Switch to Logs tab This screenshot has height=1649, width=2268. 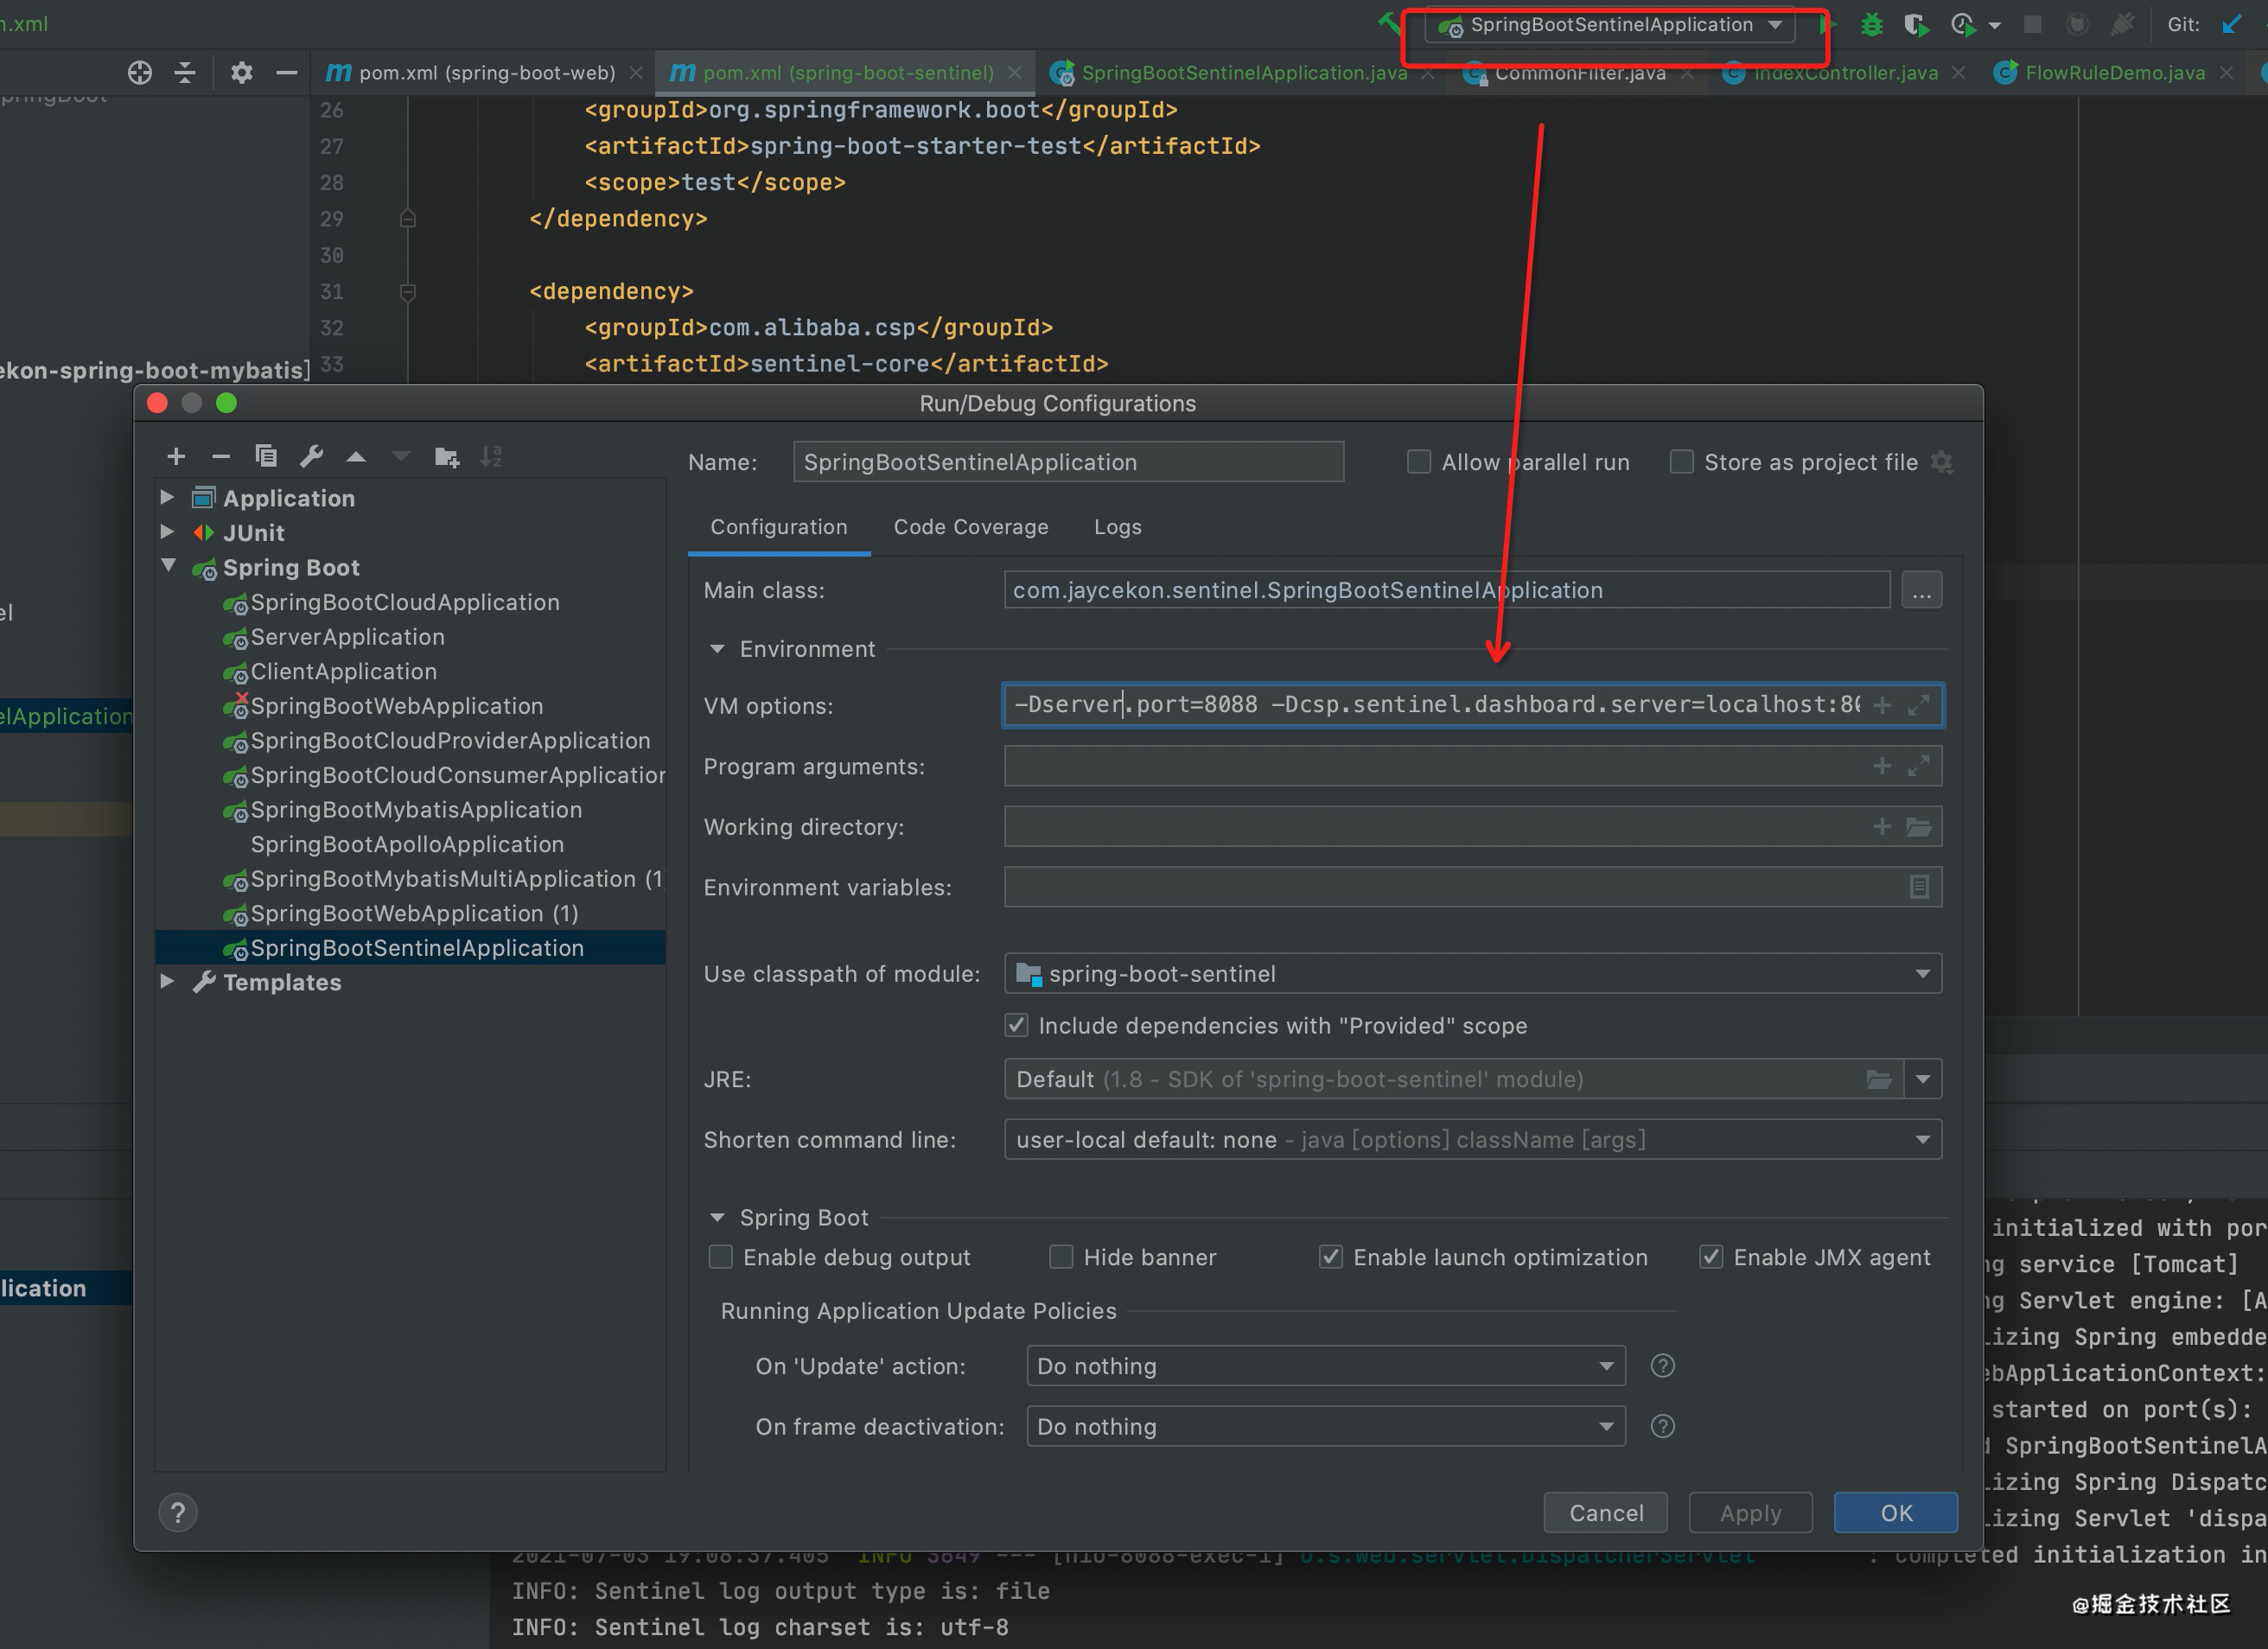[1117, 527]
